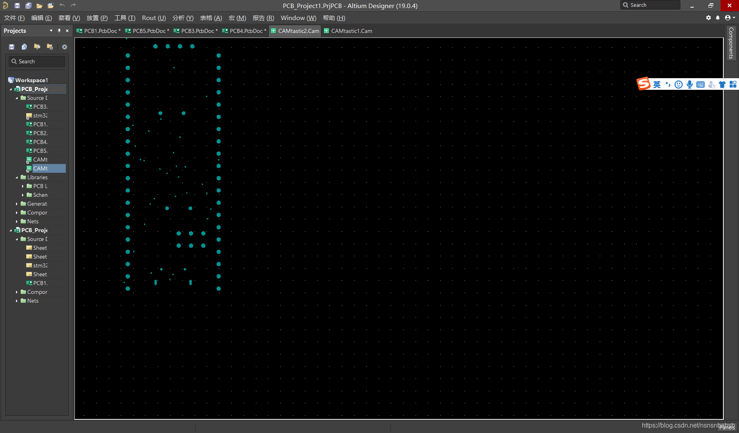
Task: Click the Redo arrow icon
Action: (x=73, y=5)
